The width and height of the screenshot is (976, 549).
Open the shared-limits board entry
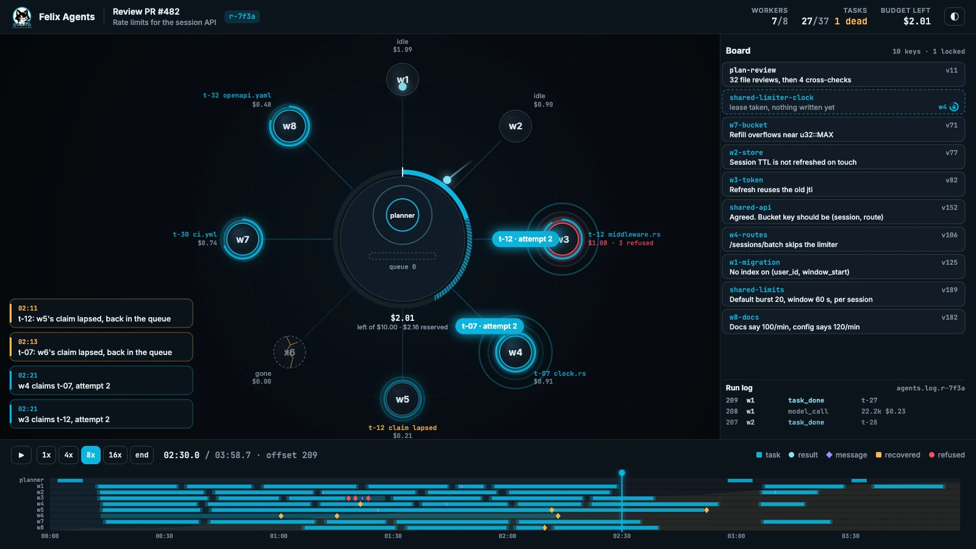tap(843, 295)
